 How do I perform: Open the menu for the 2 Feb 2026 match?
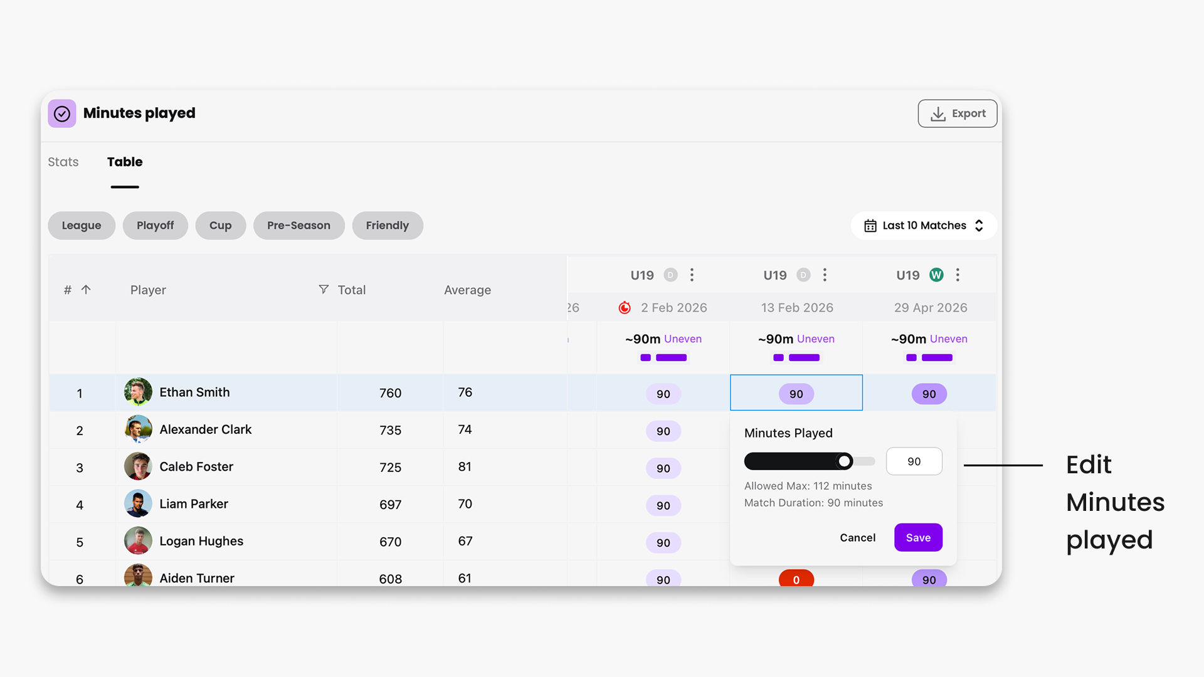[x=692, y=275]
